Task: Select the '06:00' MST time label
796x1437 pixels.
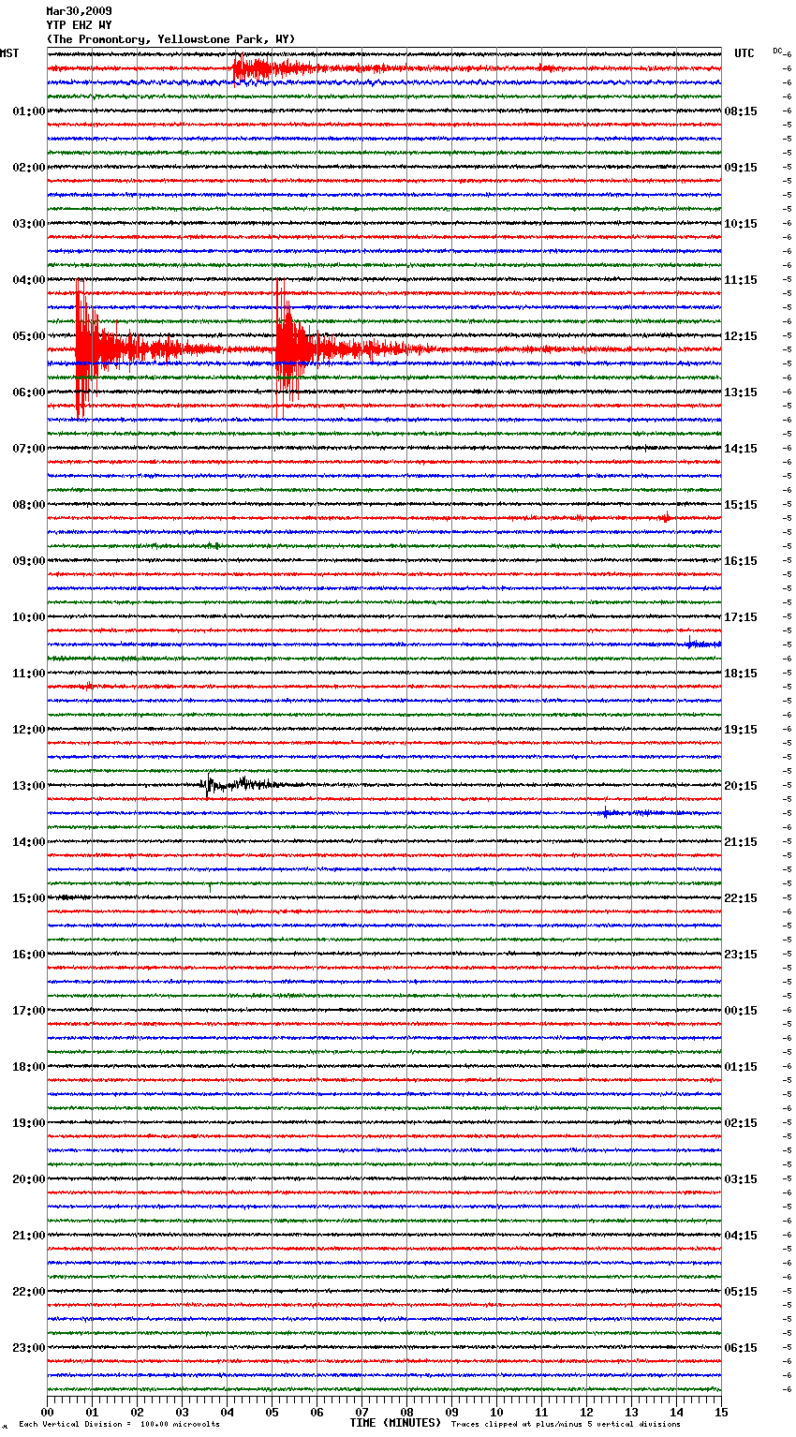Action: pyautogui.click(x=29, y=393)
